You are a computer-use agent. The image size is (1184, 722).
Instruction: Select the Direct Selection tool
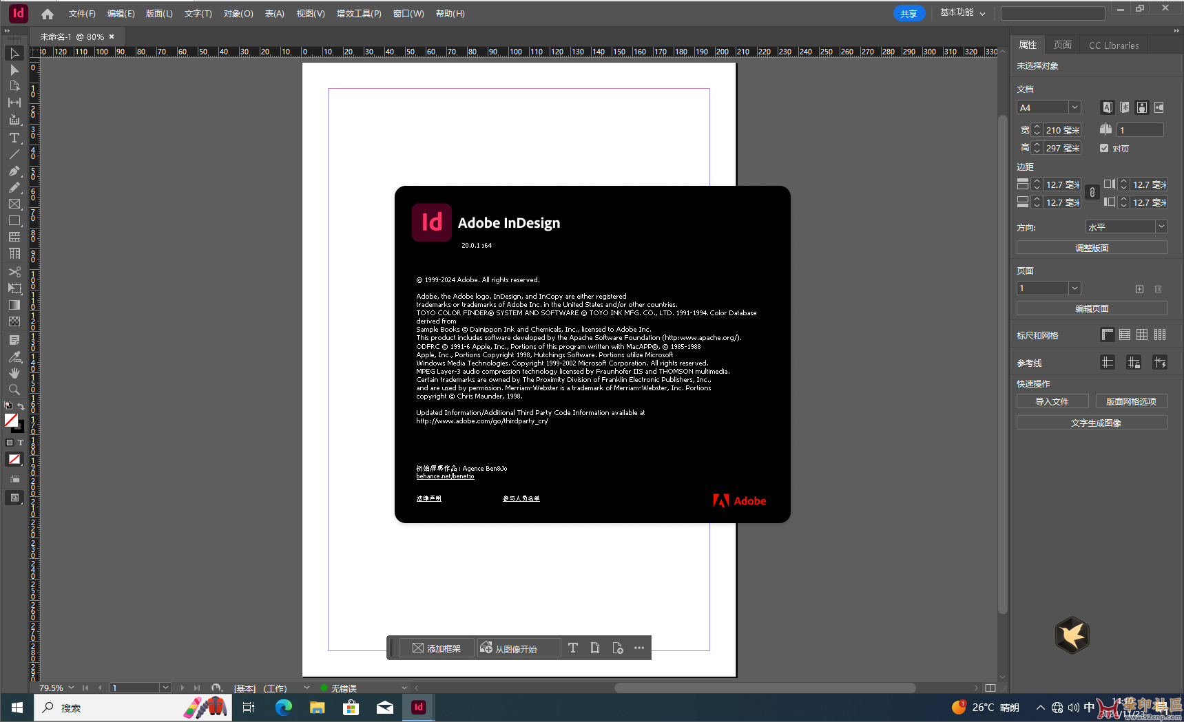tap(14, 70)
